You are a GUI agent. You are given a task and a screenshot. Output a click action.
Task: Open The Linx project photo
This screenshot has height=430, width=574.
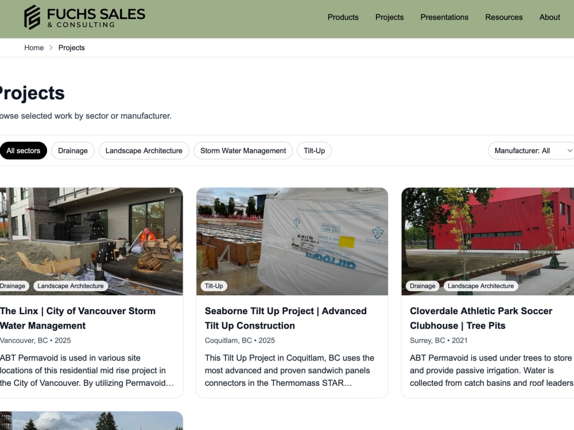tap(91, 241)
